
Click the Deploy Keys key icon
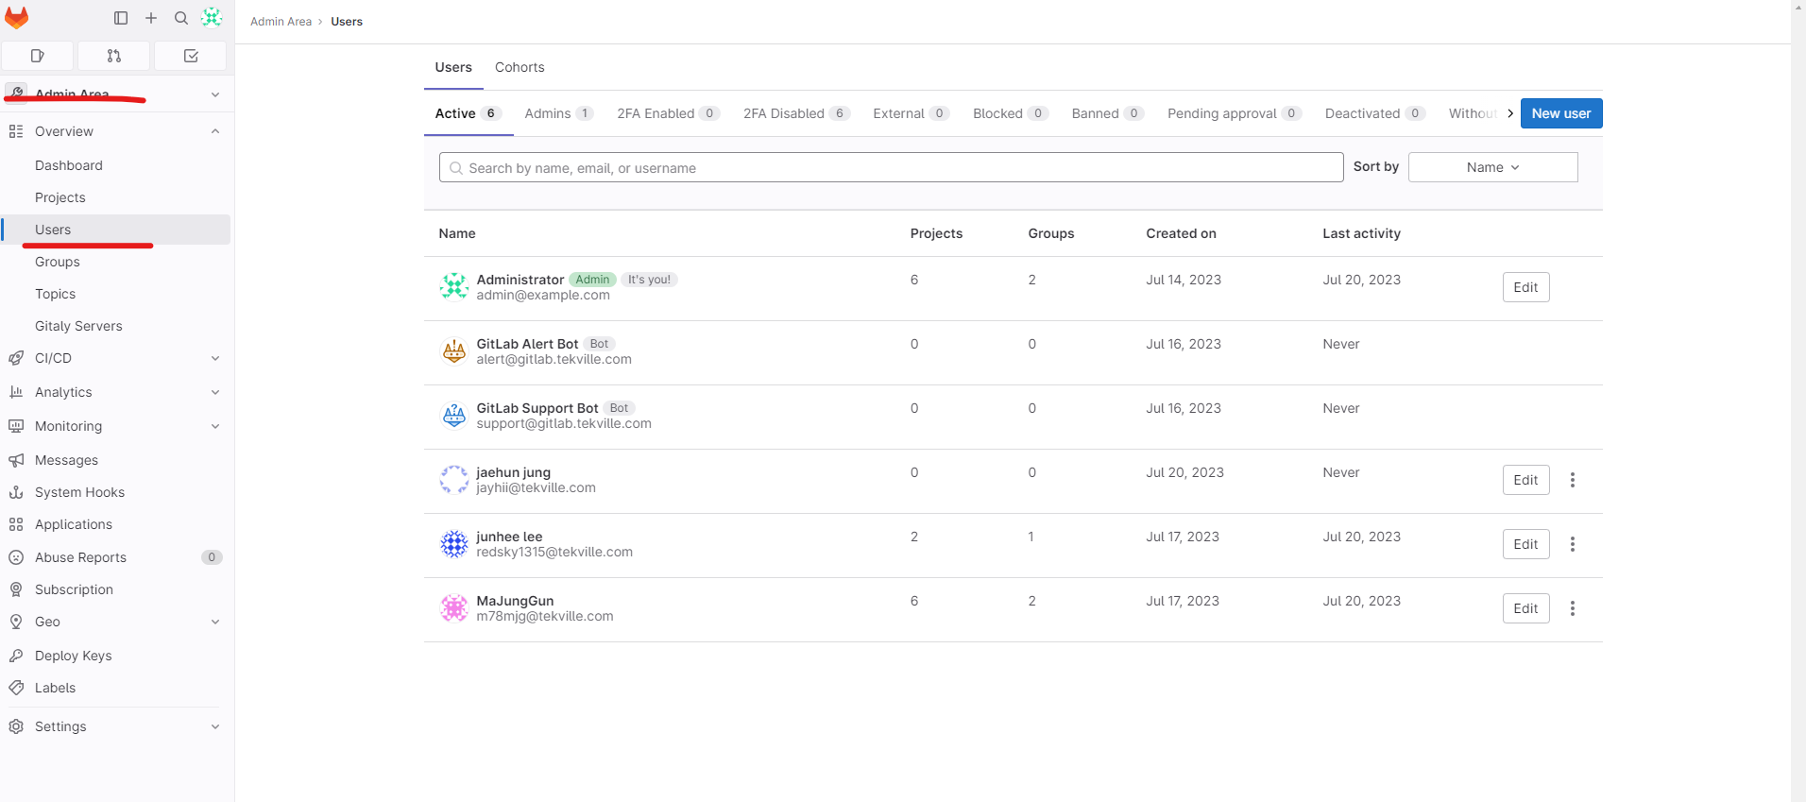pyautogui.click(x=16, y=656)
